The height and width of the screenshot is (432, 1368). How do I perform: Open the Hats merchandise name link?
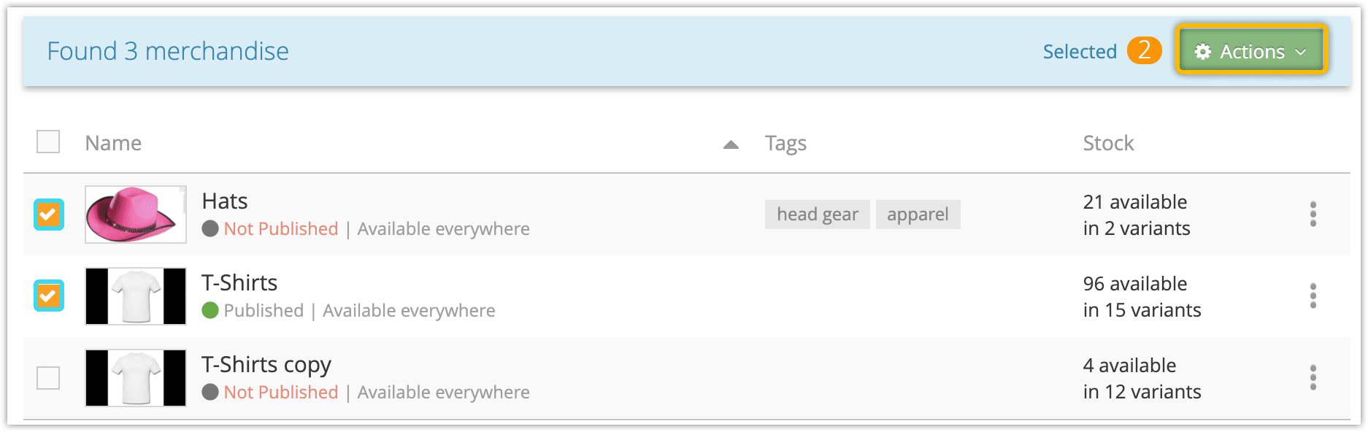click(225, 201)
